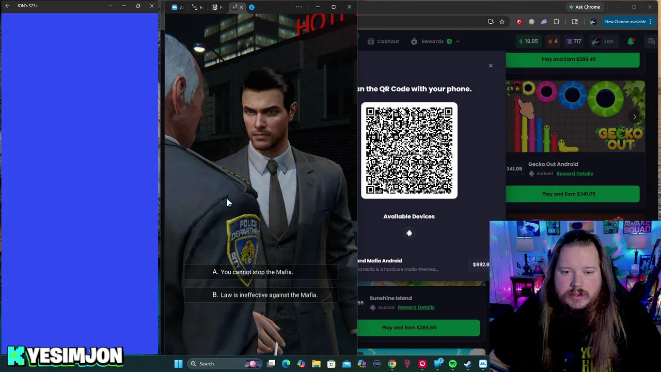Open Steam from taskbar

(467, 364)
